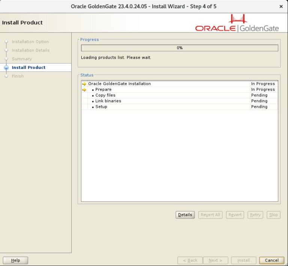Click the Install button
288x266 pixels.
[243, 260]
